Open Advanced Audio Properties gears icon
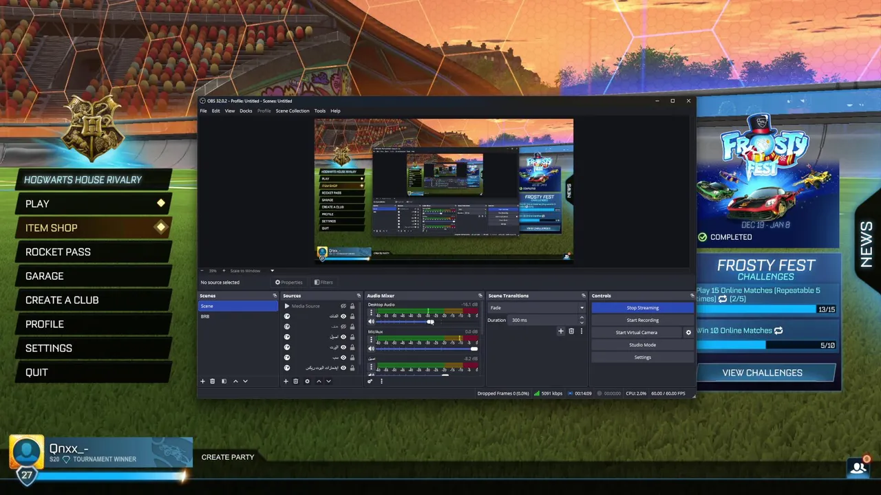The image size is (881, 495). tap(370, 381)
